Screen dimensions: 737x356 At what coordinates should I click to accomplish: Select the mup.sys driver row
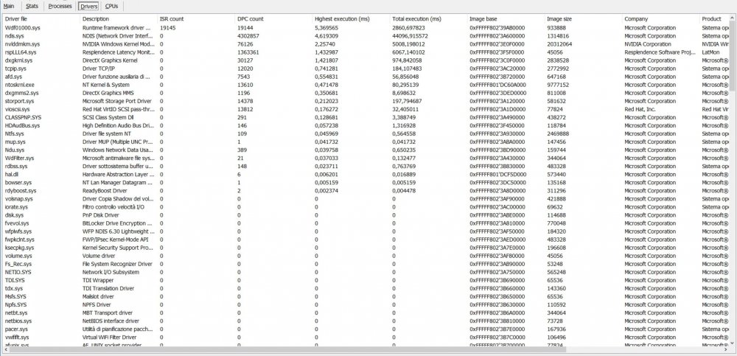point(366,142)
